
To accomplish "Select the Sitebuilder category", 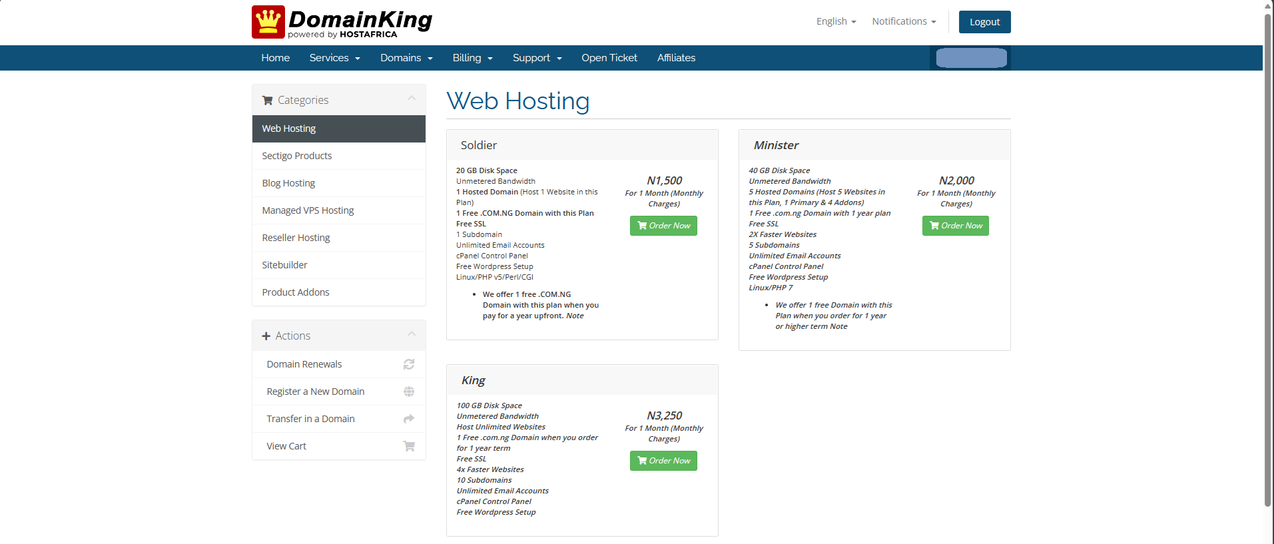I will [x=339, y=265].
